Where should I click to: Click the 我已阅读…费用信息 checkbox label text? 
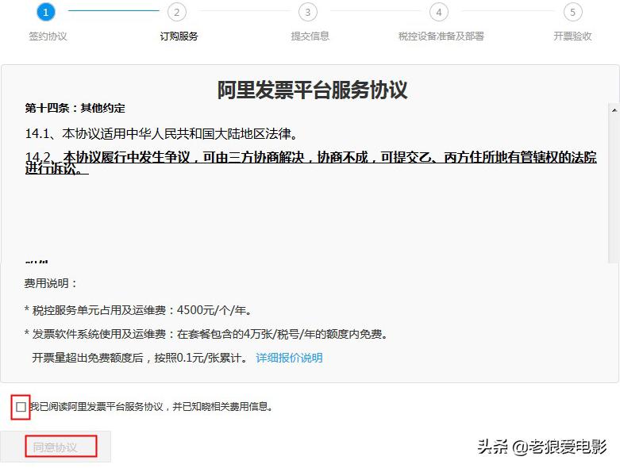(x=152, y=407)
